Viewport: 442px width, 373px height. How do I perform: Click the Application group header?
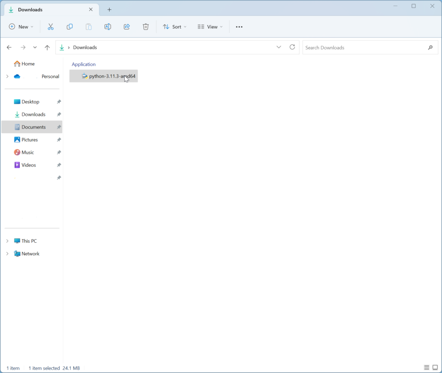[x=84, y=64]
